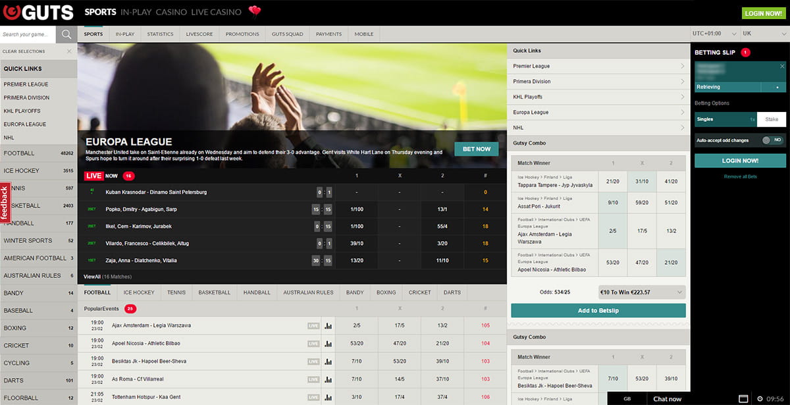The height and width of the screenshot is (405, 790).
Task: Click the window layout icon in bottom bar
Action: pyautogui.click(x=743, y=398)
